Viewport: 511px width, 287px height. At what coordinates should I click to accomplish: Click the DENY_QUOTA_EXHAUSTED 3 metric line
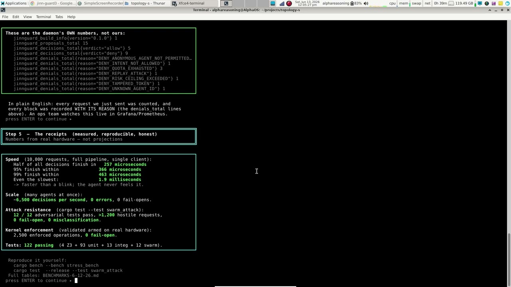88,69
